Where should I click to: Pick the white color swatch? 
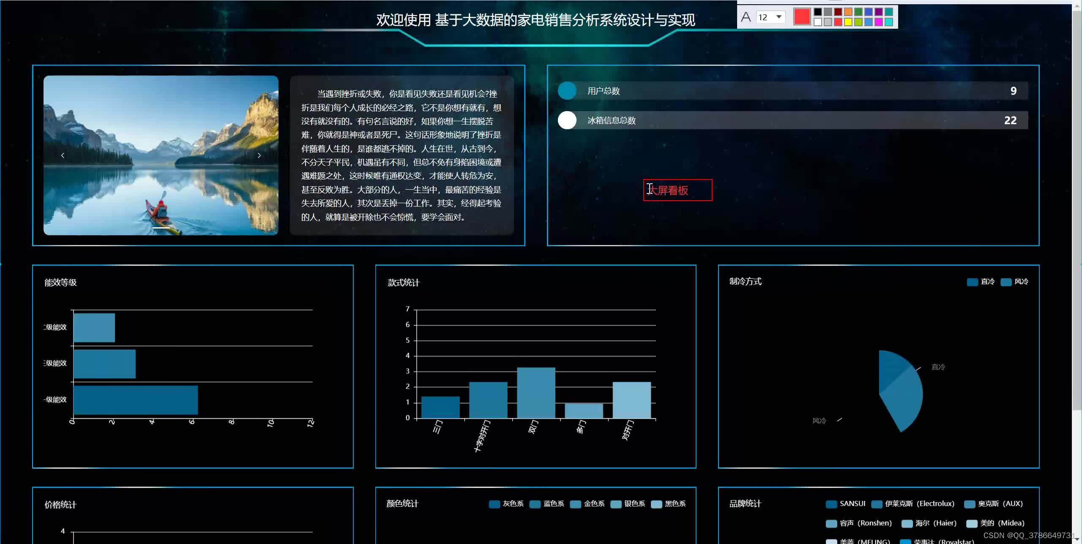click(x=818, y=22)
